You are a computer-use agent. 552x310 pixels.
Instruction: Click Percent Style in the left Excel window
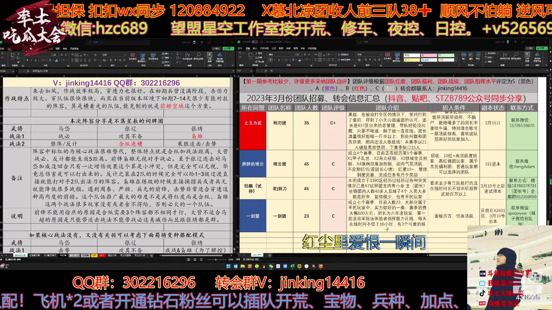coord(111,60)
